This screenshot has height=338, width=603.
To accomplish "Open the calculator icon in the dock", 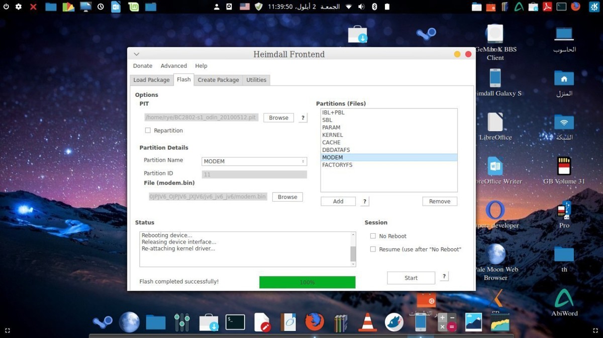I will pos(447,322).
